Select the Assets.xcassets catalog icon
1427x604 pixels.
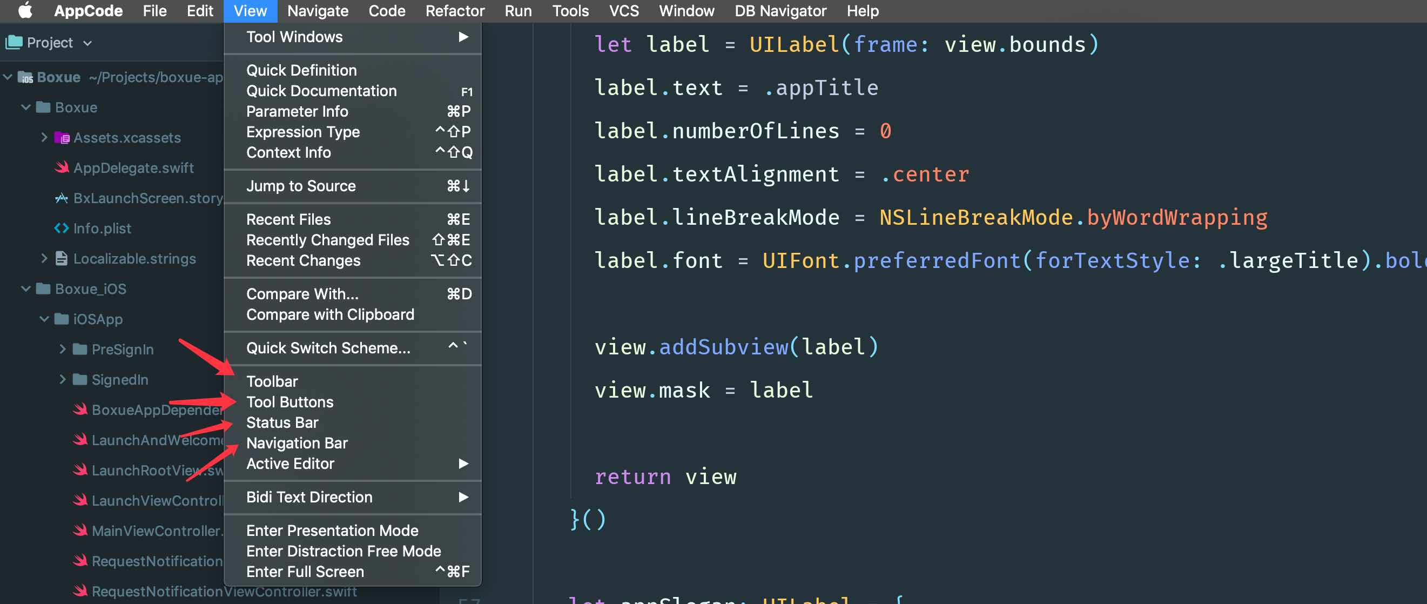click(x=62, y=137)
